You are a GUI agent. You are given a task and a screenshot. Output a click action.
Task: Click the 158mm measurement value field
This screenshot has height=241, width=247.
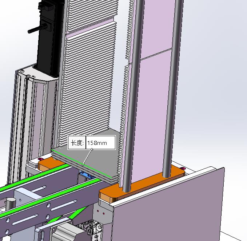tap(100, 143)
